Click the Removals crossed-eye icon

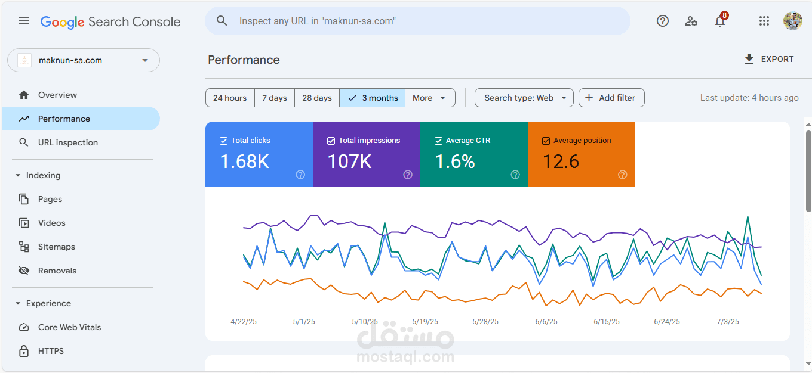point(24,271)
